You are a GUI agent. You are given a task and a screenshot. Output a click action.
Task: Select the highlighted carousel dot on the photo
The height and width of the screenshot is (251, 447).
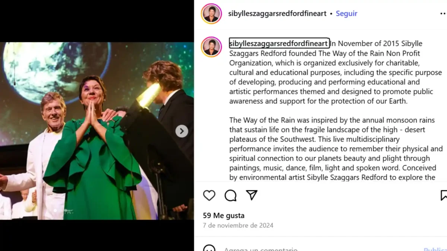tap(55, 211)
